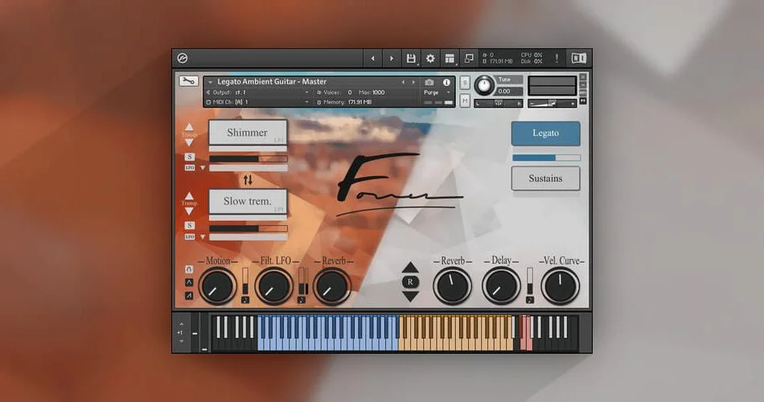Click the small icon below Motion slider
Screen dimensions: 764x402
click(x=245, y=300)
